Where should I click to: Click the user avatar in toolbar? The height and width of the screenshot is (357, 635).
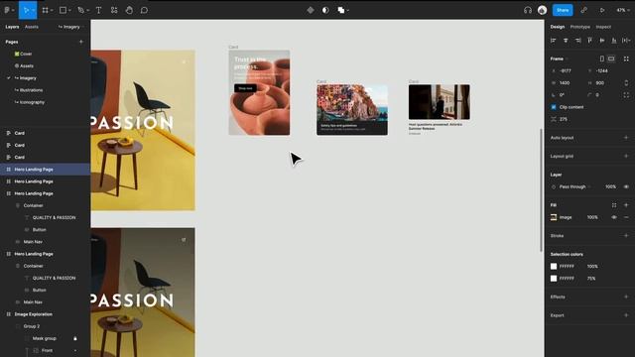point(543,10)
